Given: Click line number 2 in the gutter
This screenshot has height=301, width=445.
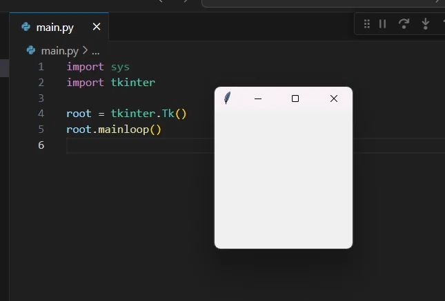Looking at the screenshot, I should click(x=41, y=83).
